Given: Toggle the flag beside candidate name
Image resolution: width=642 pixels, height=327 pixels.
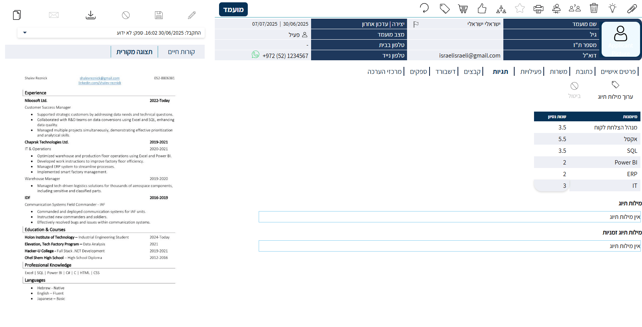Looking at the screenshot, I should point(416,24).
